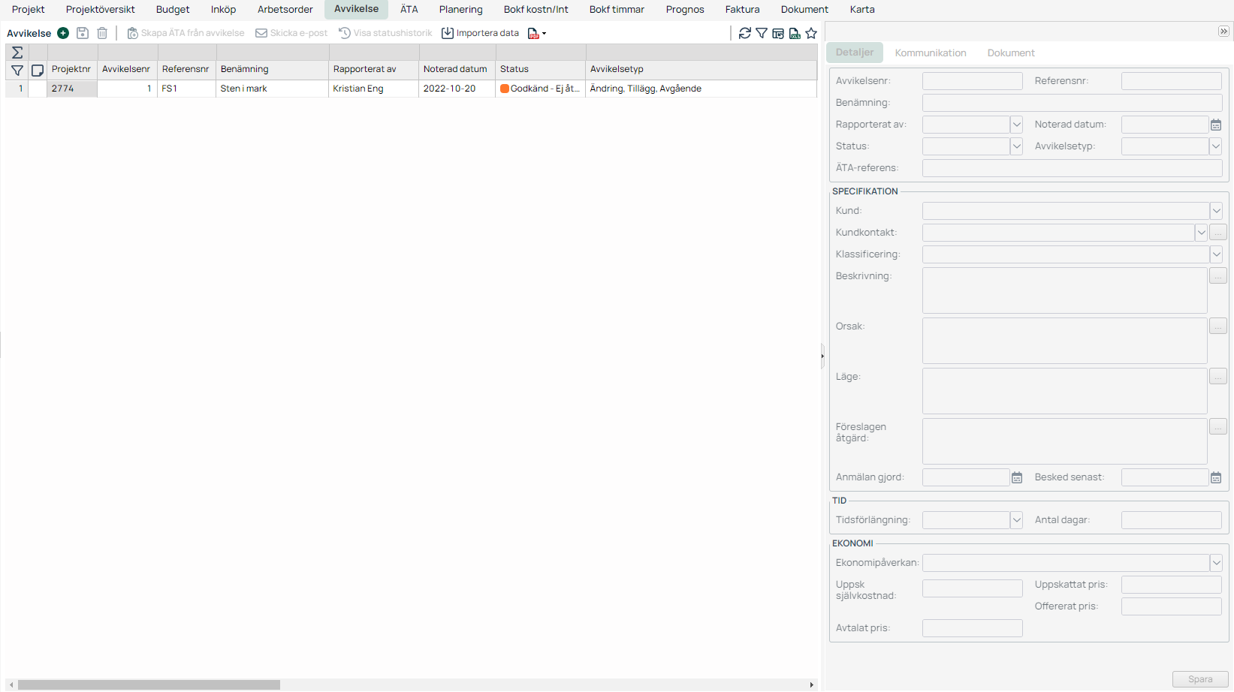The width and height of the screenshot is (1234, 692).
Task: Click the Beskrivning text area
Action: pos(1064,290)
